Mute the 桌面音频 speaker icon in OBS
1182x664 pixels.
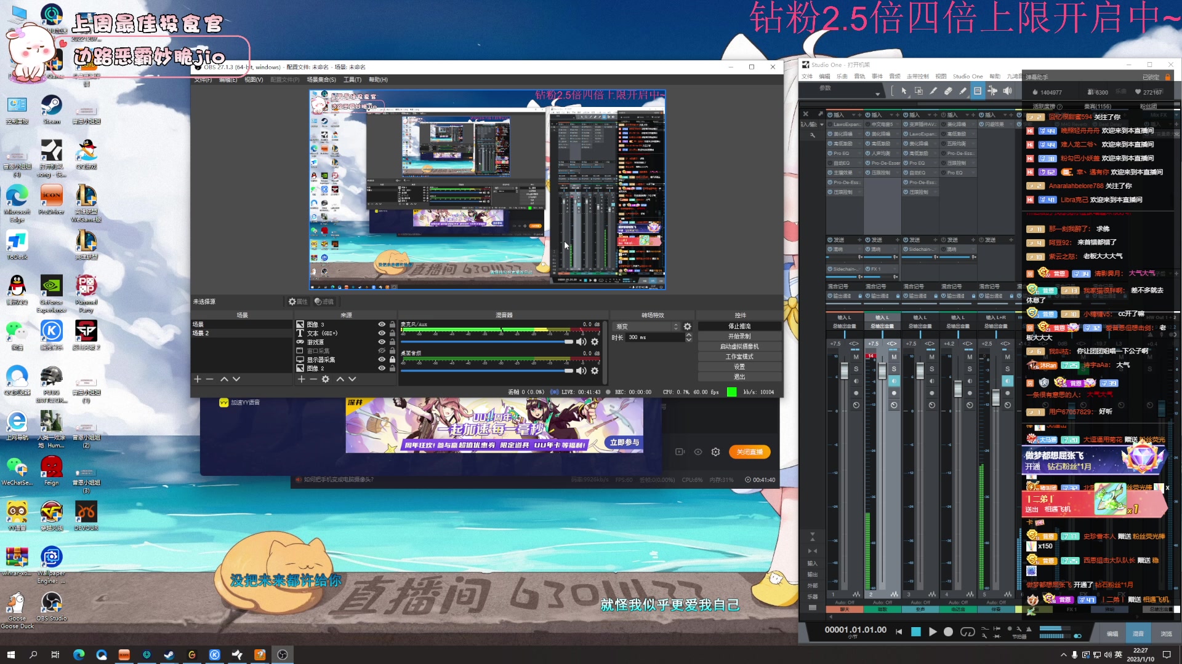(x=581, y=371)
